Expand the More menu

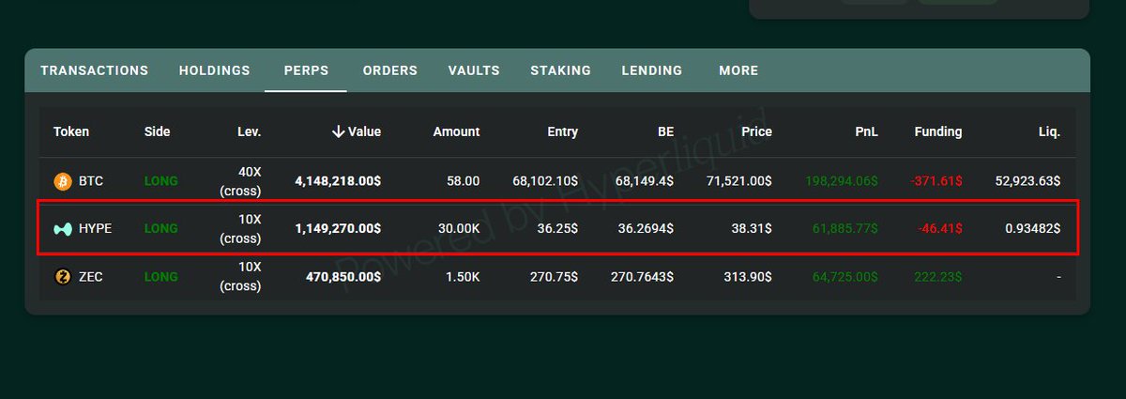click(x=738, y=70)
